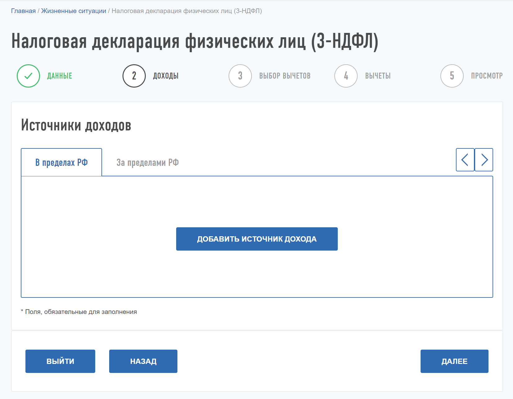Select the step 2 circle icon
513x399 pixels.
click(134, 76)
